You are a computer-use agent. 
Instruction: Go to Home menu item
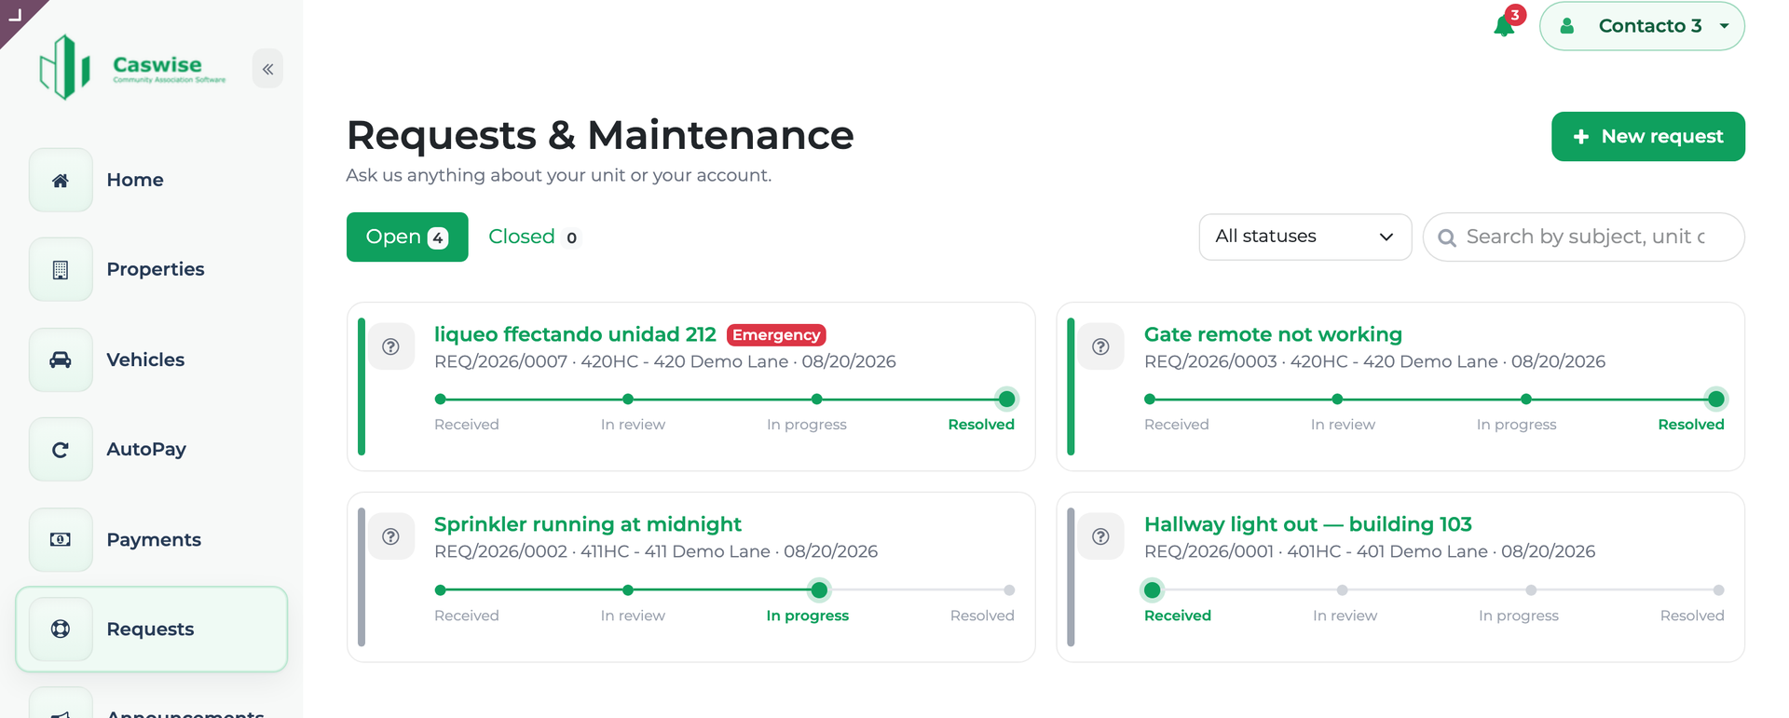click(x=135, y=180)
